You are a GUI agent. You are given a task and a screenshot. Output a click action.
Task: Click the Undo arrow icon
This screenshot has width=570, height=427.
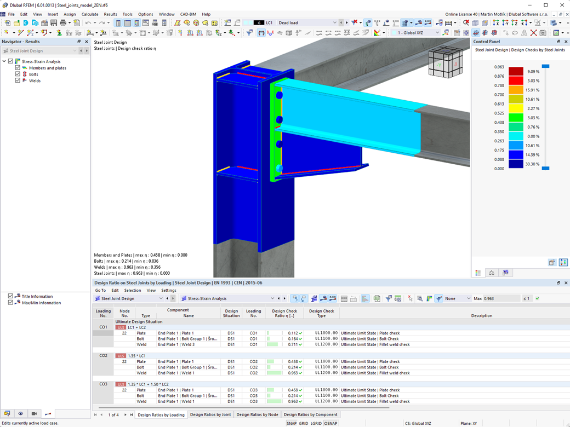pos(88,24)
